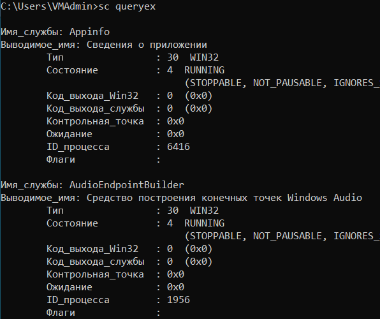The image size is (380, 319).
Task: Click the second ID_процесса label
Action: [x=78, y=300]
